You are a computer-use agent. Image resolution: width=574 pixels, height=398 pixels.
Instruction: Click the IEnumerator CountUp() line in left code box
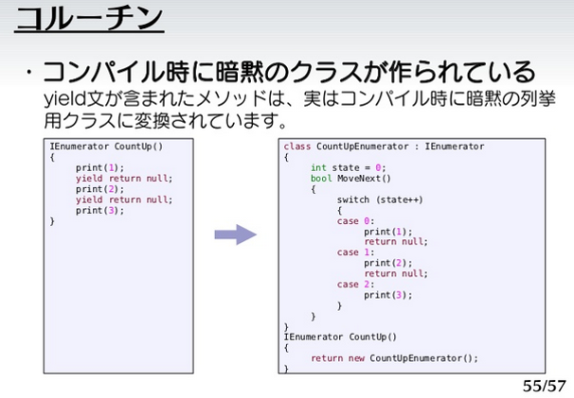tap(106, 147)
